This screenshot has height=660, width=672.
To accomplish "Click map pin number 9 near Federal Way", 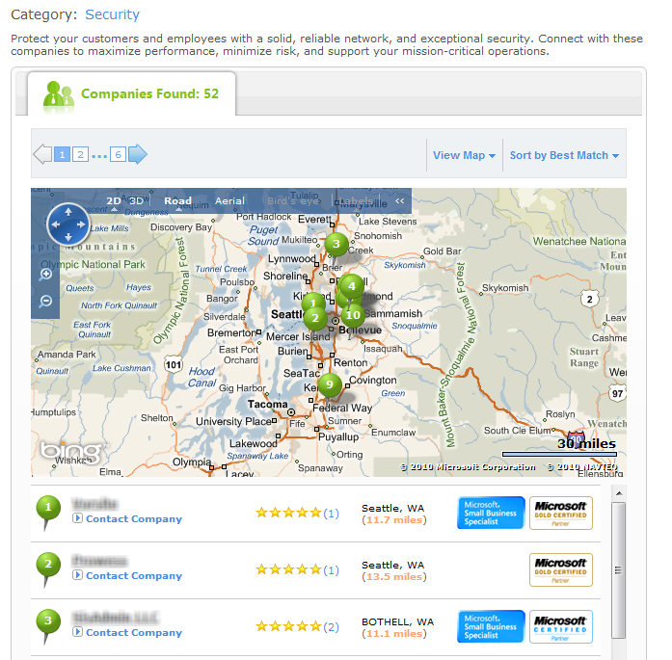I will pos(329,384).
